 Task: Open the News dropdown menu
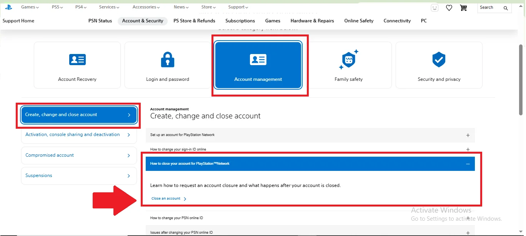[181, 7]
